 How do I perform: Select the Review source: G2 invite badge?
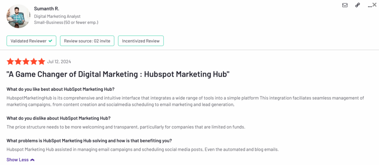pyautogui.click(x=87, y=41)
